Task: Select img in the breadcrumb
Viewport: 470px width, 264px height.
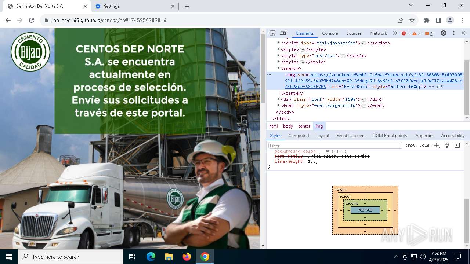Action: tap(319, 126)
